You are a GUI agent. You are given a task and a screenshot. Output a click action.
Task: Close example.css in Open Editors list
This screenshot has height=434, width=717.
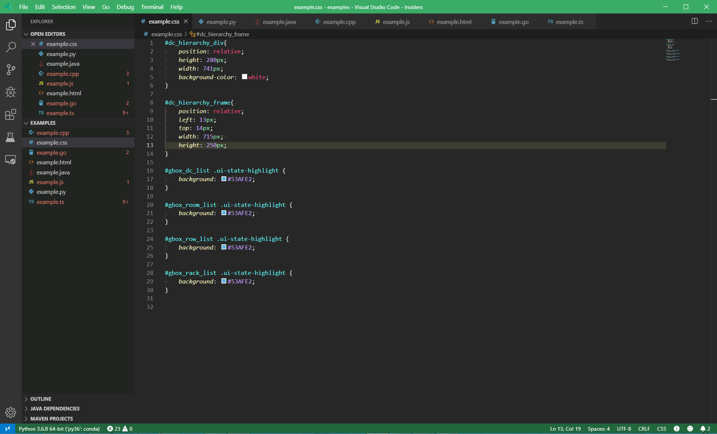[33, 44]
